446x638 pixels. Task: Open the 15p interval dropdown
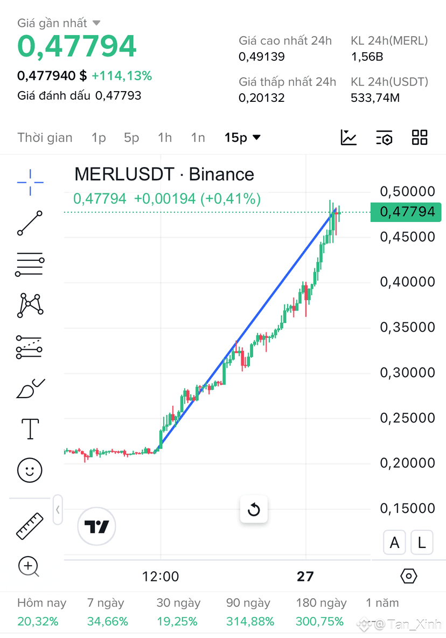click(x=243, y=137)
